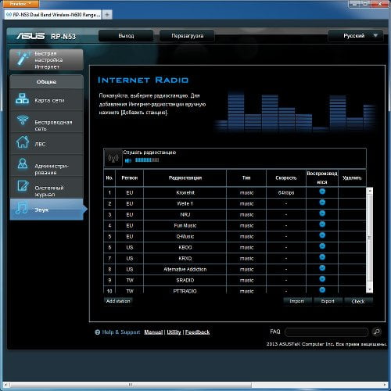
Task: Play the NRJ radio station
Action: [x=322, y=213]
